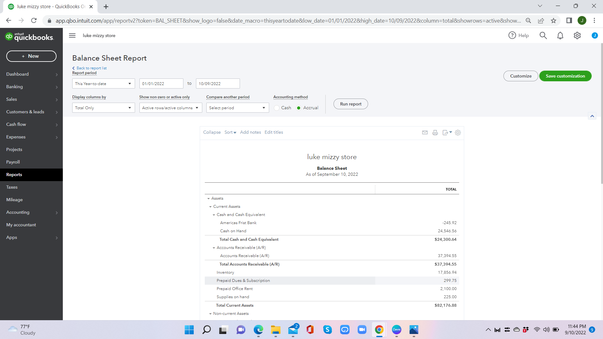
Task: Click the print report icon
Action: pyautogui.click(x=435, y=132)
